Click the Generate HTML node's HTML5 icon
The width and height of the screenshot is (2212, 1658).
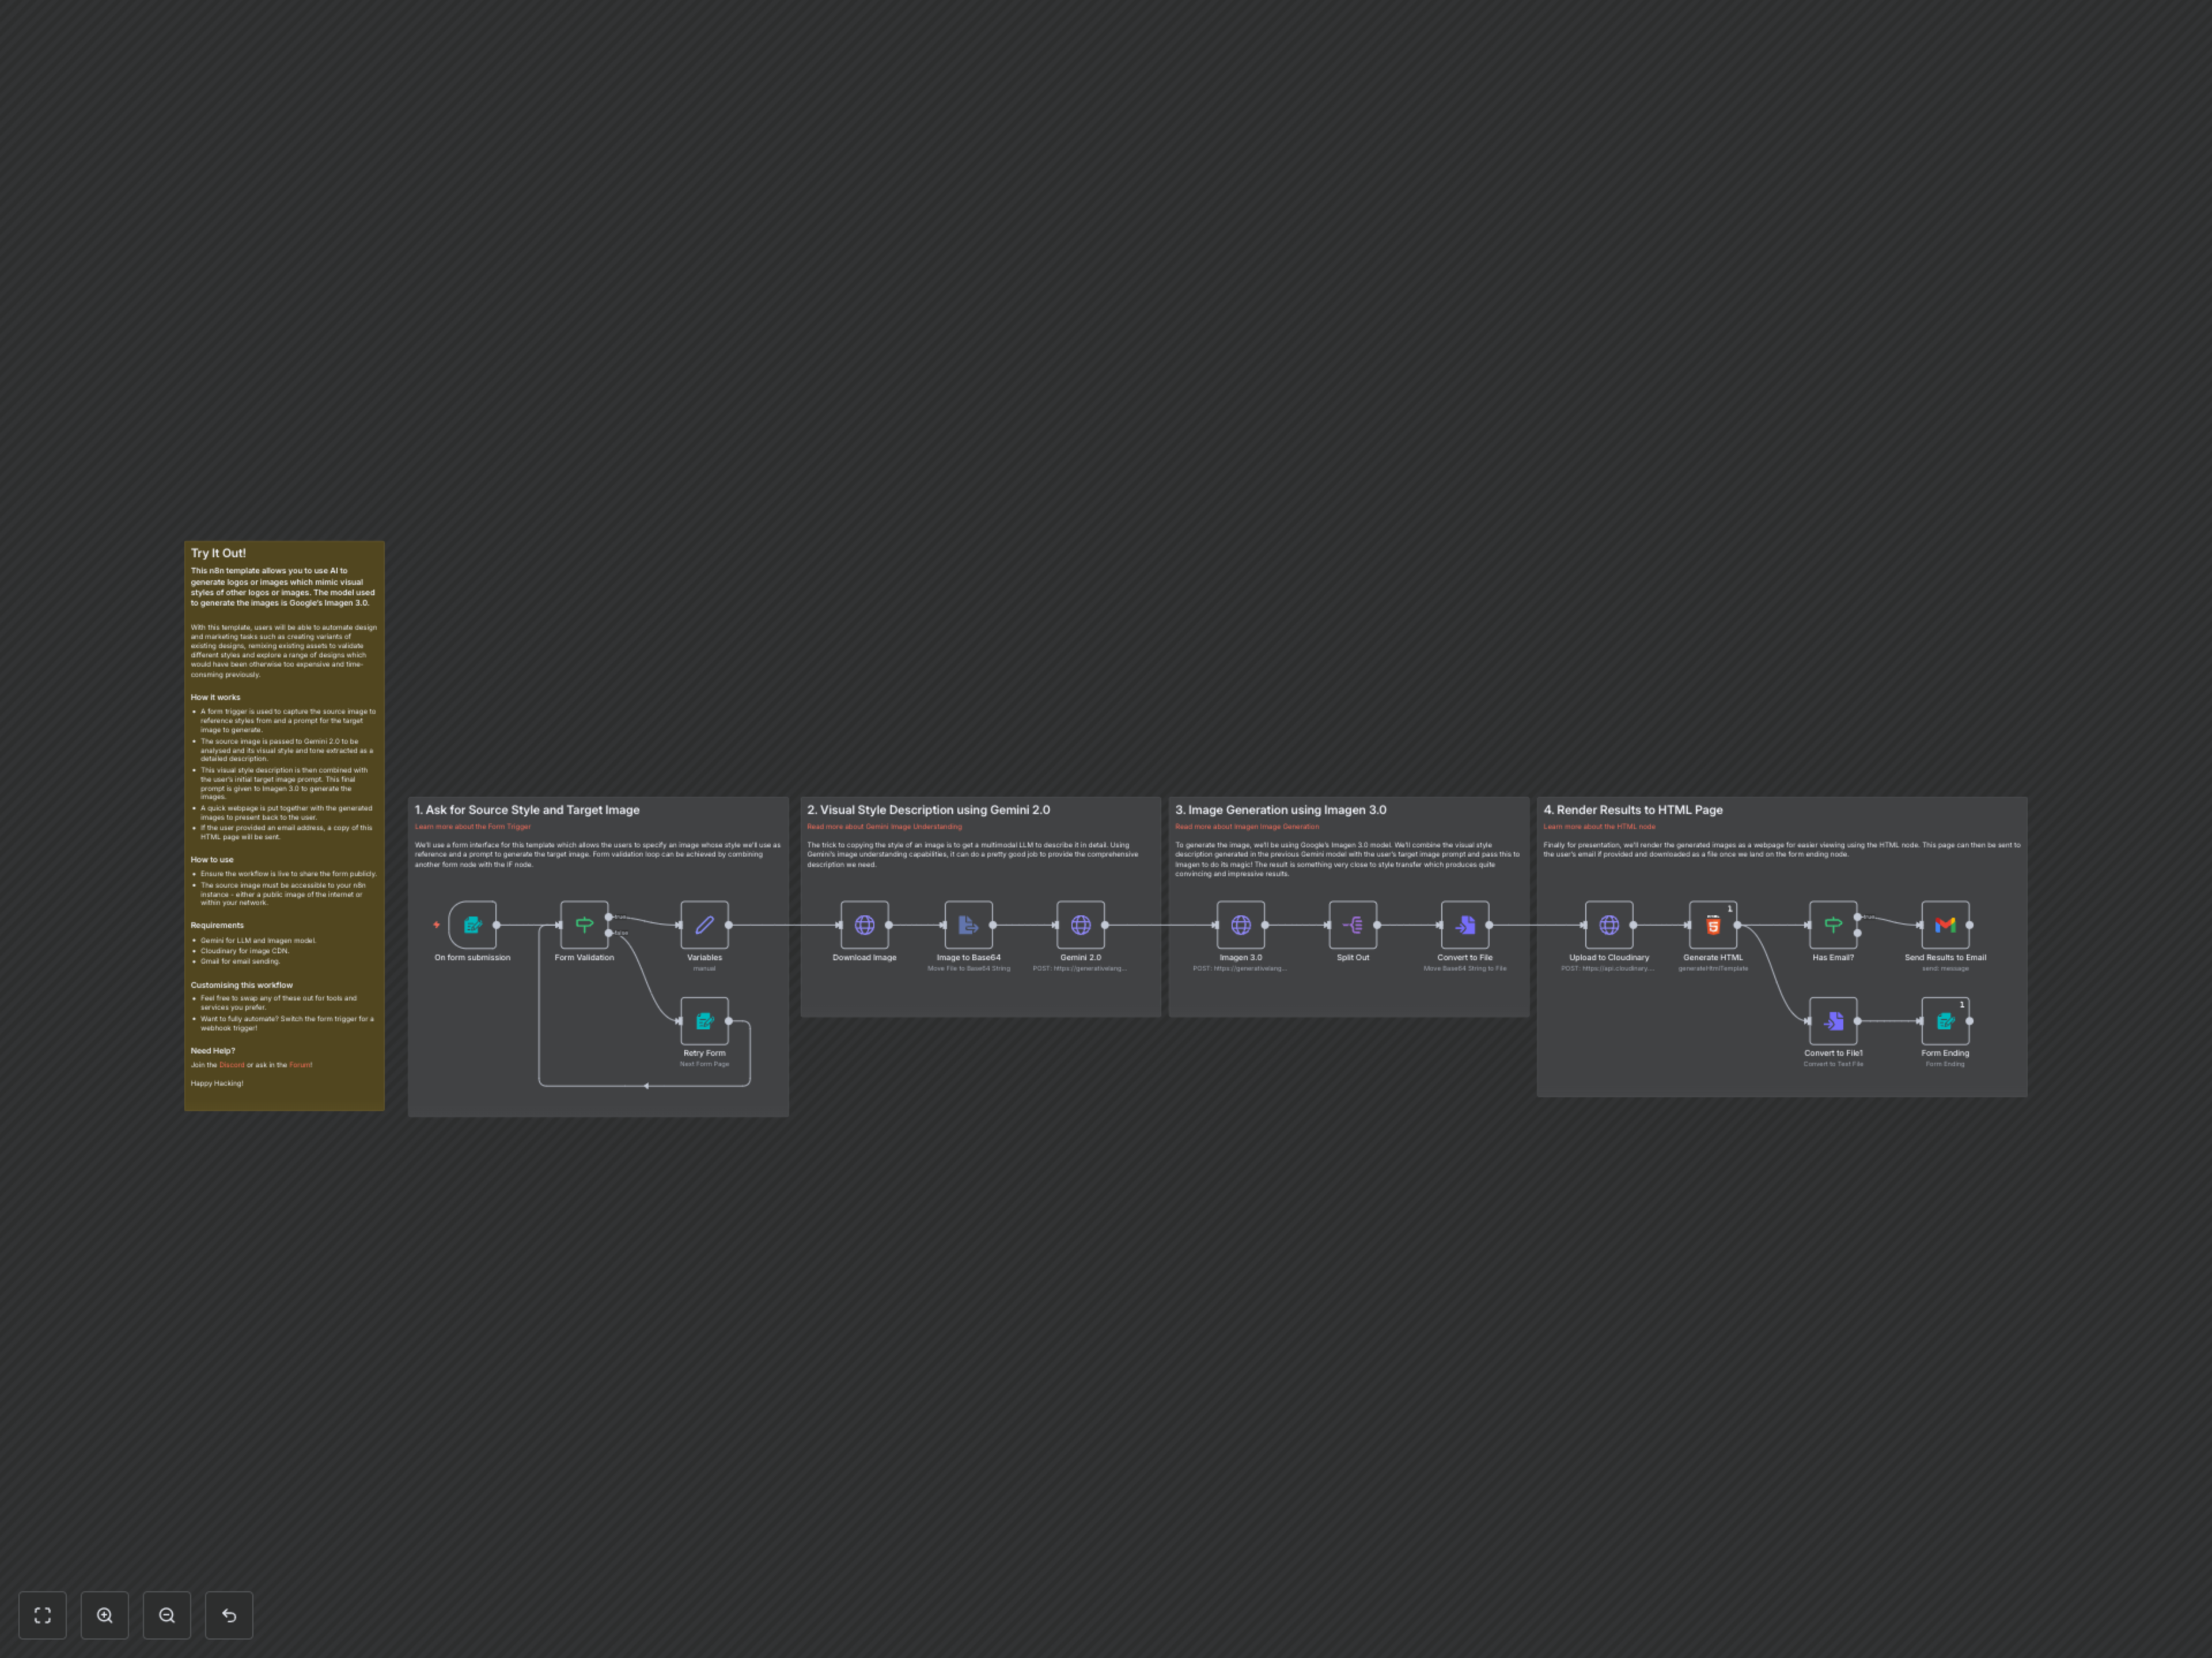tap(1713, 925)
